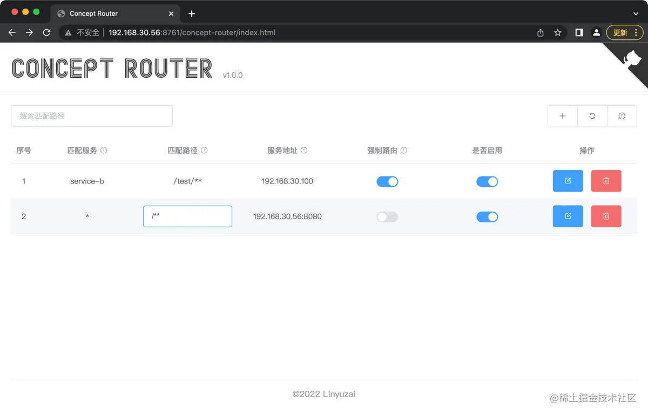Open the browser side panel icon
648x415 pixels.
[x=579, y=32]
